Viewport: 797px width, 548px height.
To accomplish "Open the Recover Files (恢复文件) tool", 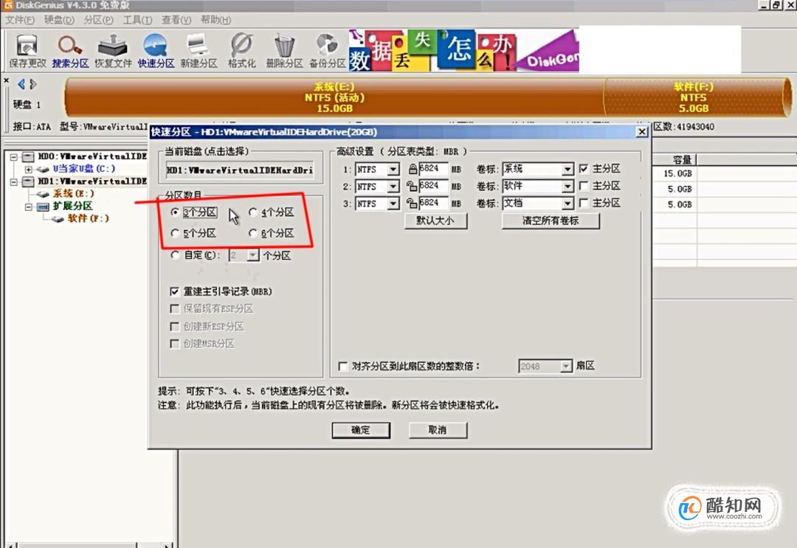I will pos(113,51).
